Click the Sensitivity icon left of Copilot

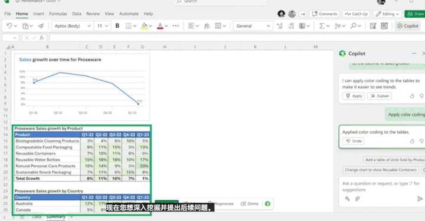[373, 26]
